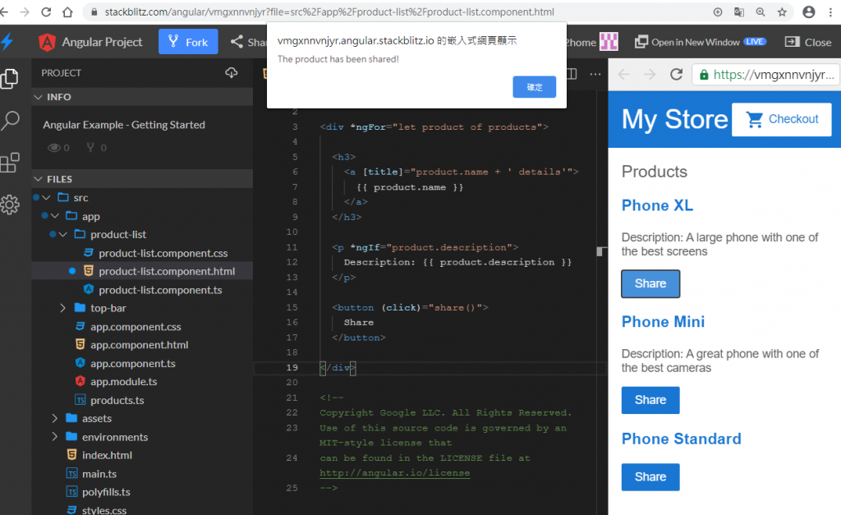Click the views eye icon in INFO
Image resolution: width=841 pixels, height=515 pixels.
tap(53, 148)
